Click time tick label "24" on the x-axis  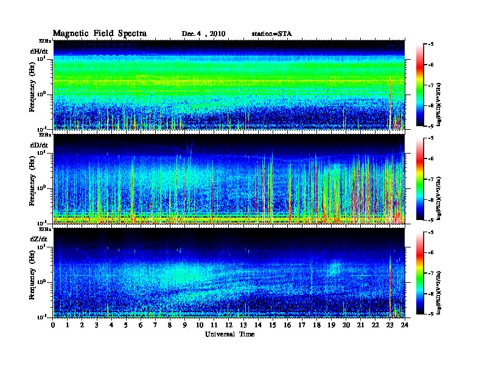[405, 325]
